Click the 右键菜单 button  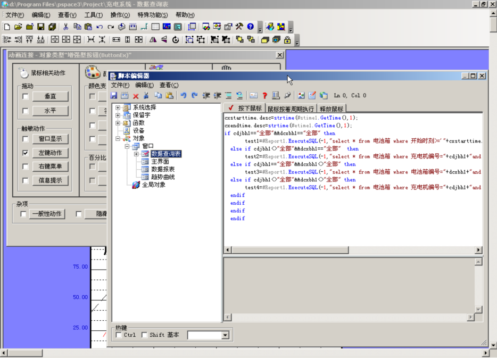point(51,167)
